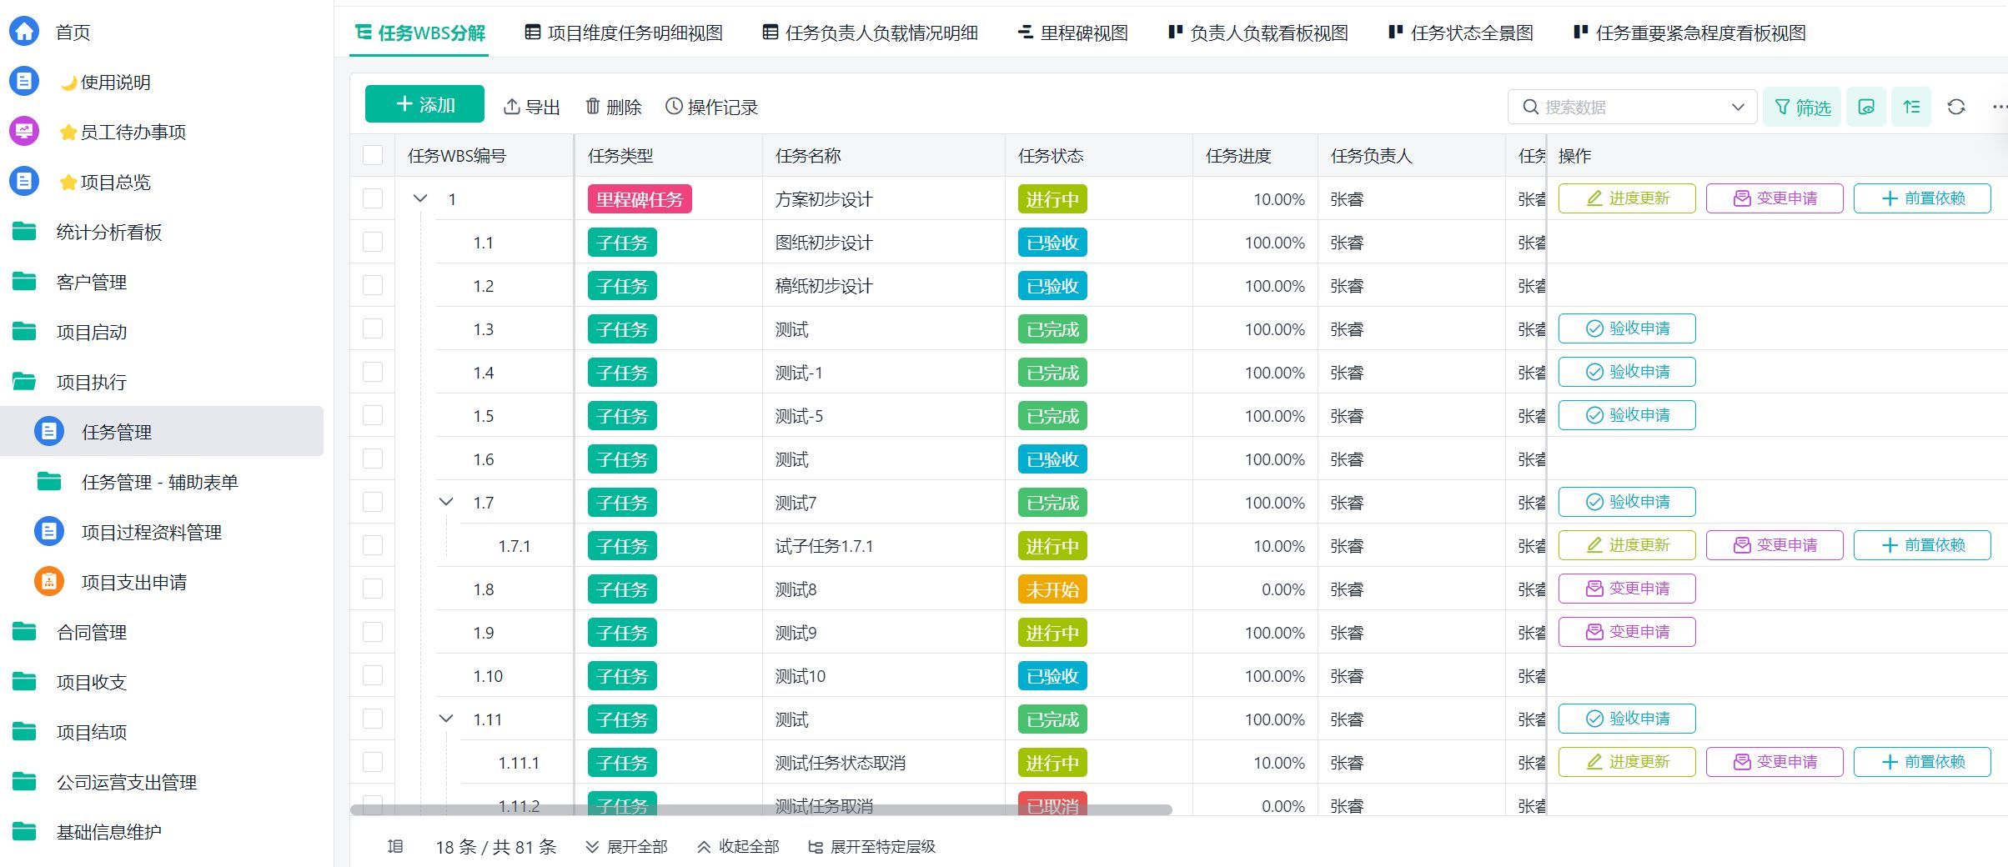Switch to the 里程碑视图 tab
Viewport: 2008px width, 867px height.
tap(1073, 33)
